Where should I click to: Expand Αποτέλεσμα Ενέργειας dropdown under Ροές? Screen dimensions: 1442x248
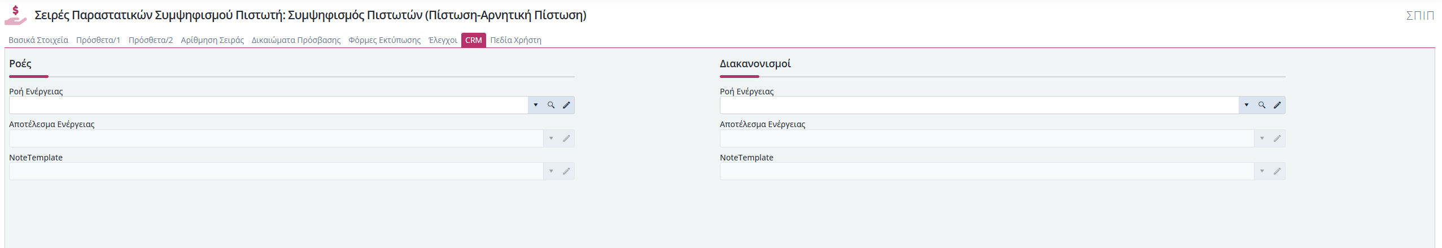click(551, 138)
